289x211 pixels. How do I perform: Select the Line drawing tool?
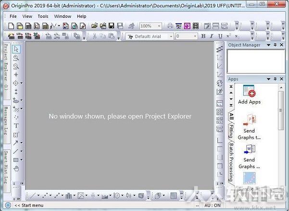tap(16, 151)
